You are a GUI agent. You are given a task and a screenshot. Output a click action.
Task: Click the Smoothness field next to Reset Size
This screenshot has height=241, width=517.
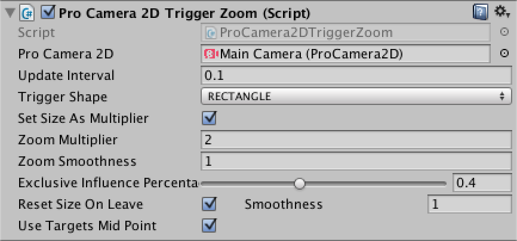[470, 205]
